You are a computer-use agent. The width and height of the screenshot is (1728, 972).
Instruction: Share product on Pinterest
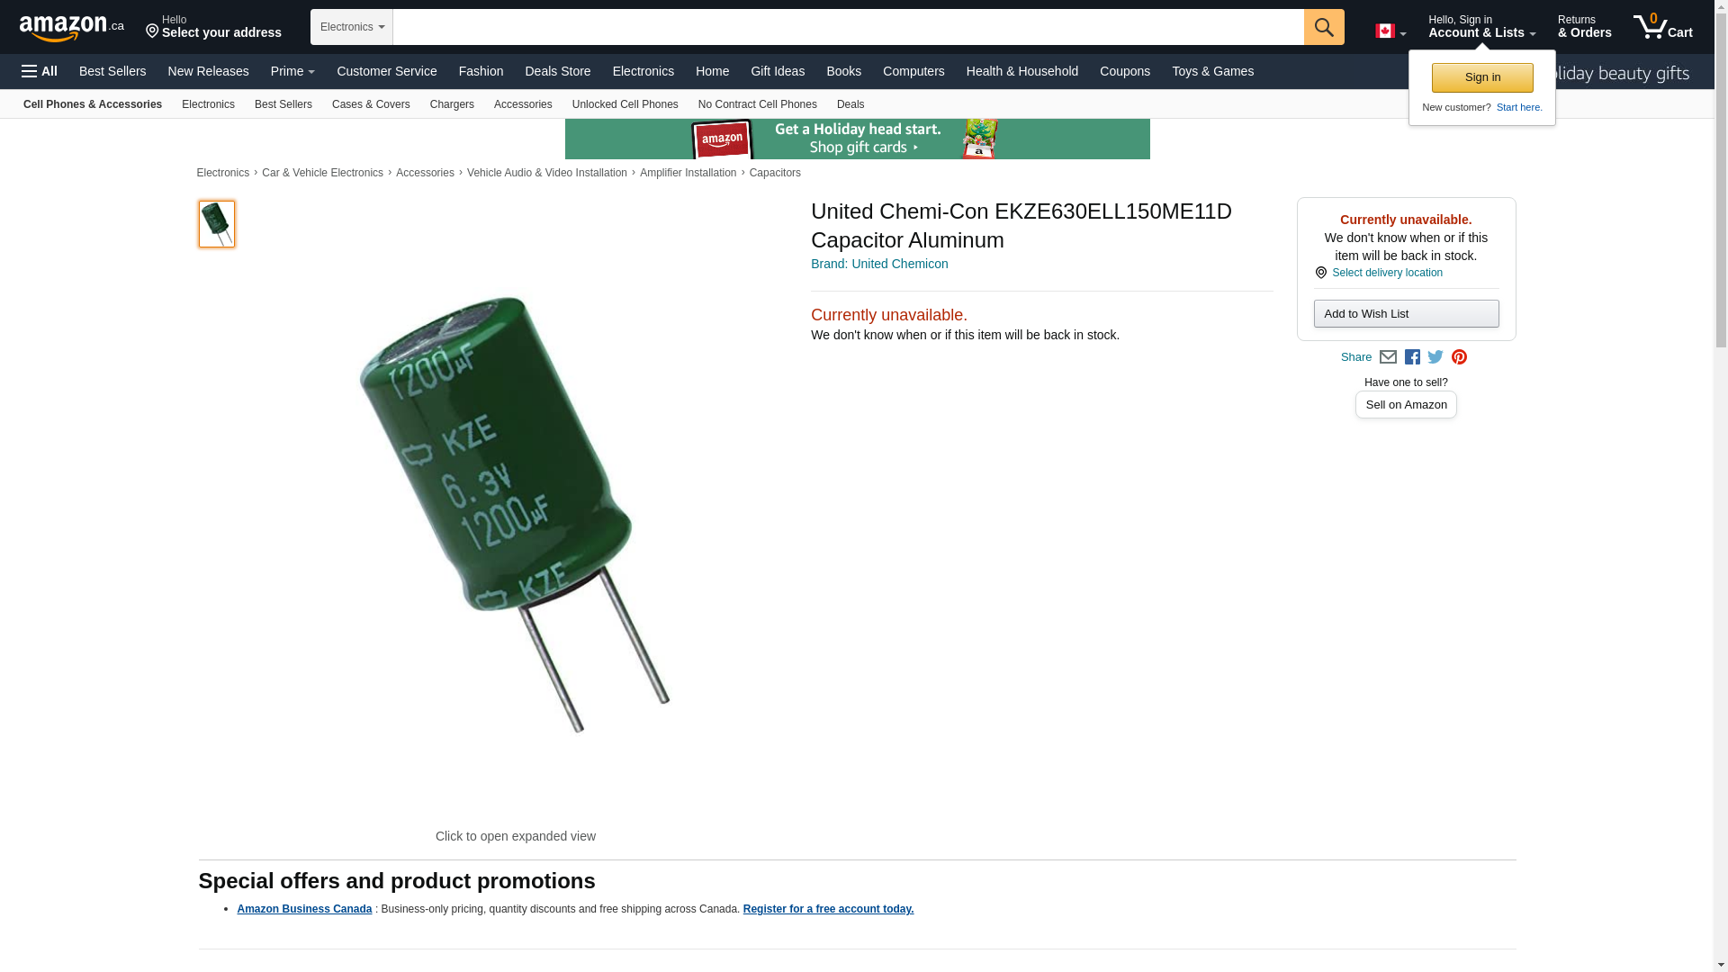(x=1459, y=357)
